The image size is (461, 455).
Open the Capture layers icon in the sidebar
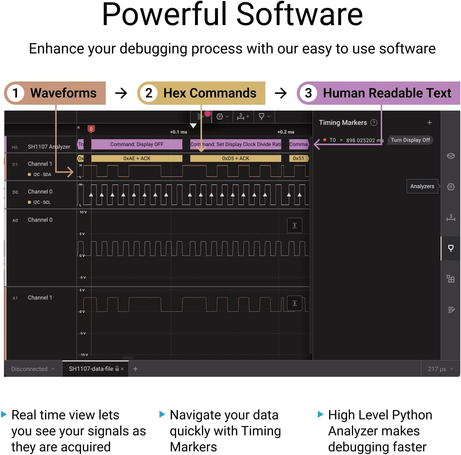pos(451,156)
